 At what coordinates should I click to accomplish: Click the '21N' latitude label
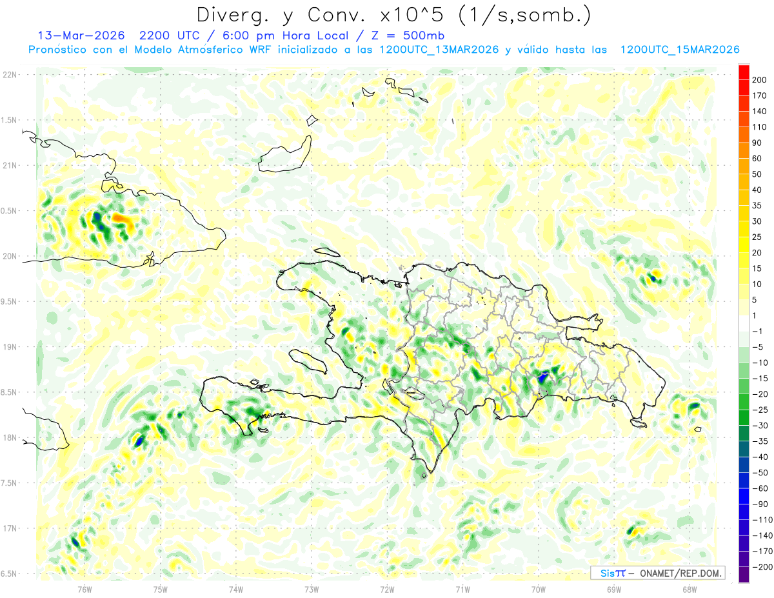click(10, 165)
